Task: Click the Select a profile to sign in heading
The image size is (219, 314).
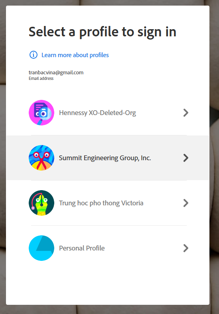Action: pos(103,32)
